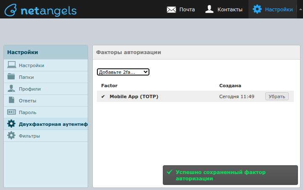303x190 pixels.
Task: Open Настройки item with laptop icon
Action: (x=12, y=65)
